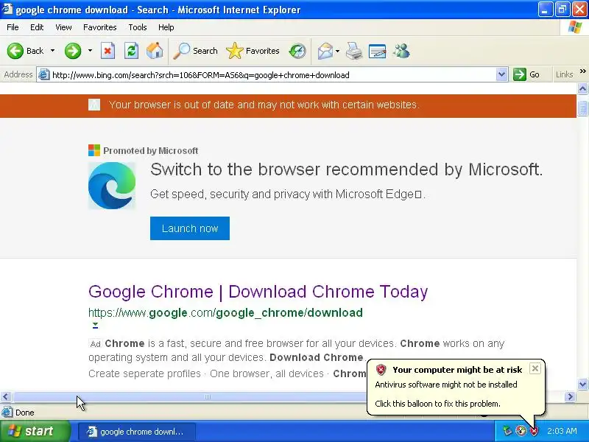Click the network connection tray icon

(x=507, y=431)
